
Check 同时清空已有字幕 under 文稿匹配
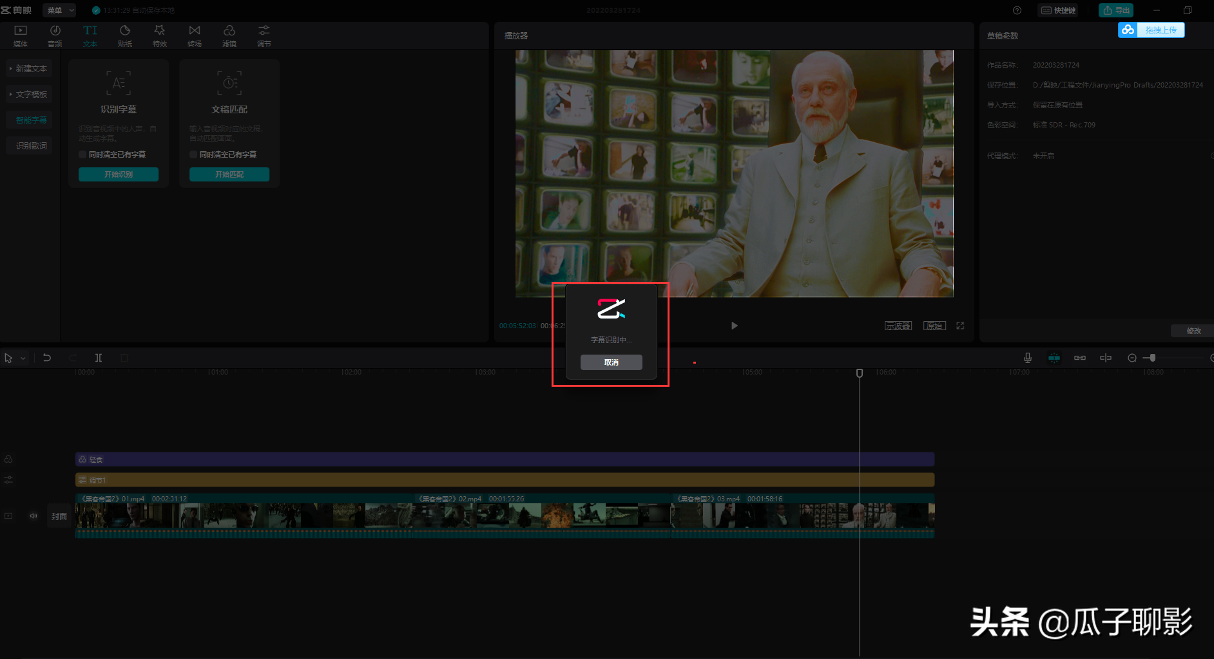coord(193,154)
